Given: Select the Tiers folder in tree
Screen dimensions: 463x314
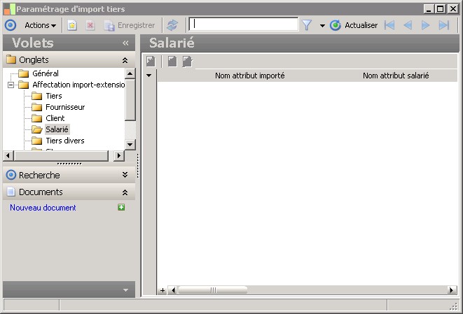Looking at the screenshot, I should point(54,96).
